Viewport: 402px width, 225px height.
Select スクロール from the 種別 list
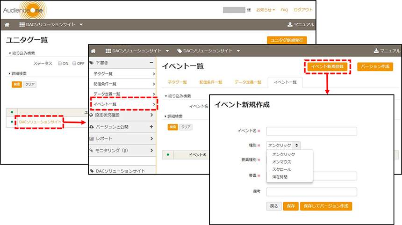click(282, 169)
